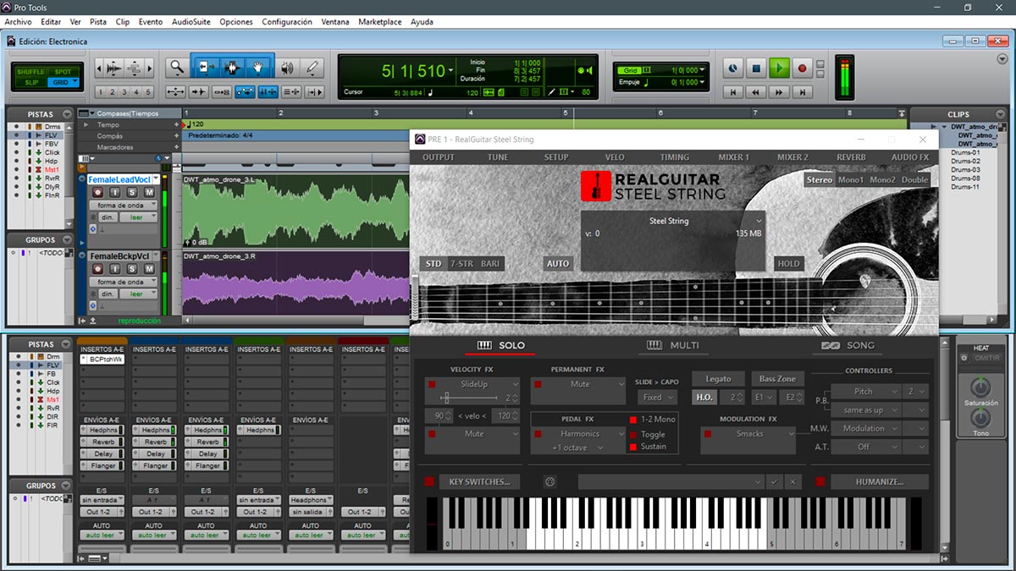Click the Legato button
The width and height of the screenshot is (1016, 571).
718,379
